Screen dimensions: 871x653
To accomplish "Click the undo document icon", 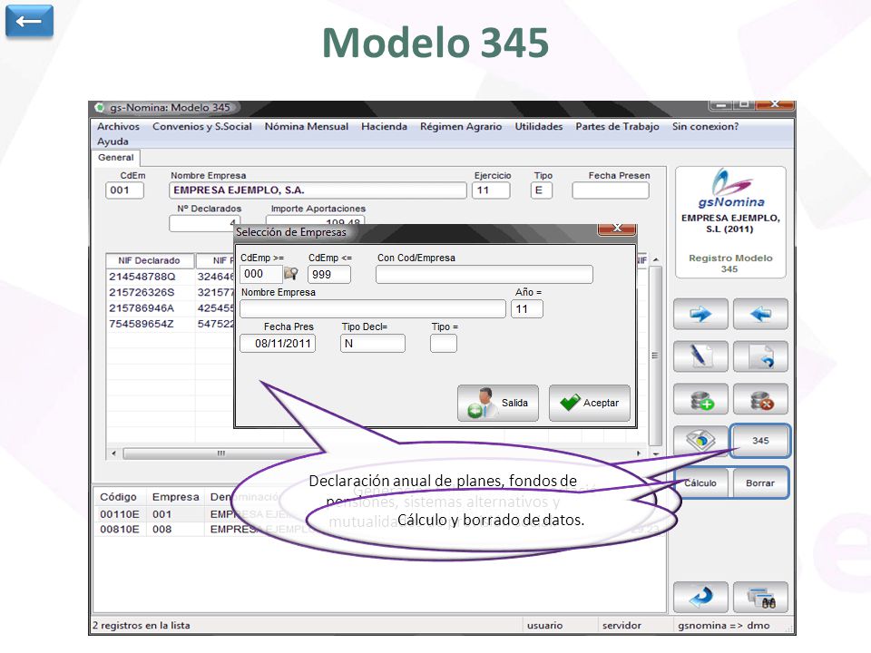I will 760,356.
